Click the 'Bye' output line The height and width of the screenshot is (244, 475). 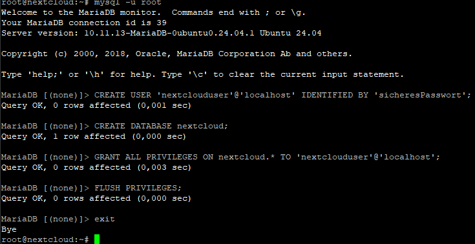click(x=9, y=229)
